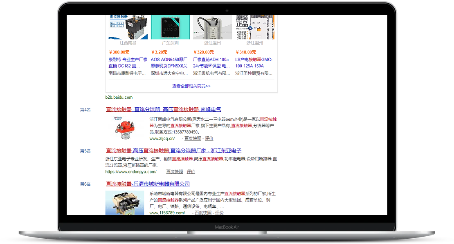Screen dimensions: 454x244
Task: Select the ¥320.00元 price
Action: point(204,52)
